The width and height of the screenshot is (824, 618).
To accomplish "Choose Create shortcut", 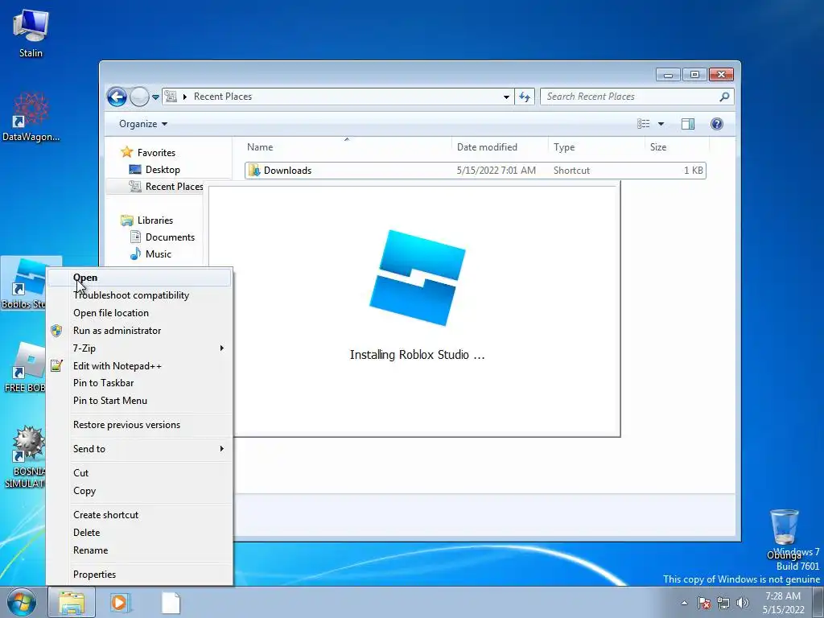I will pos(139,515).
